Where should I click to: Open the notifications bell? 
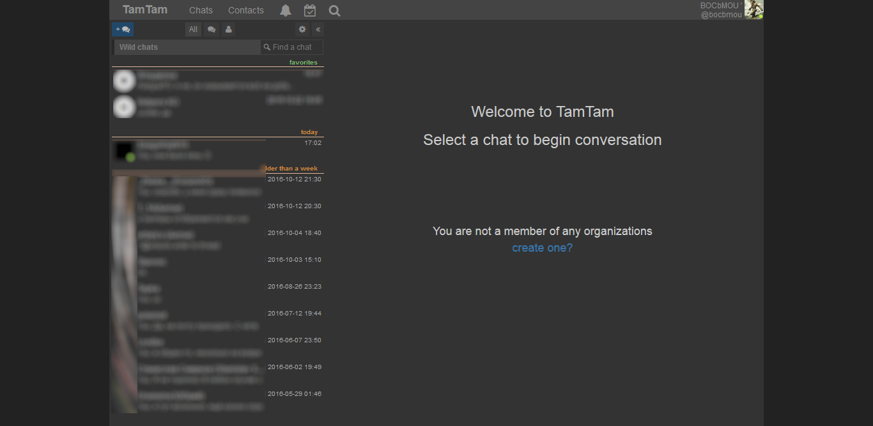coord(286,10)
